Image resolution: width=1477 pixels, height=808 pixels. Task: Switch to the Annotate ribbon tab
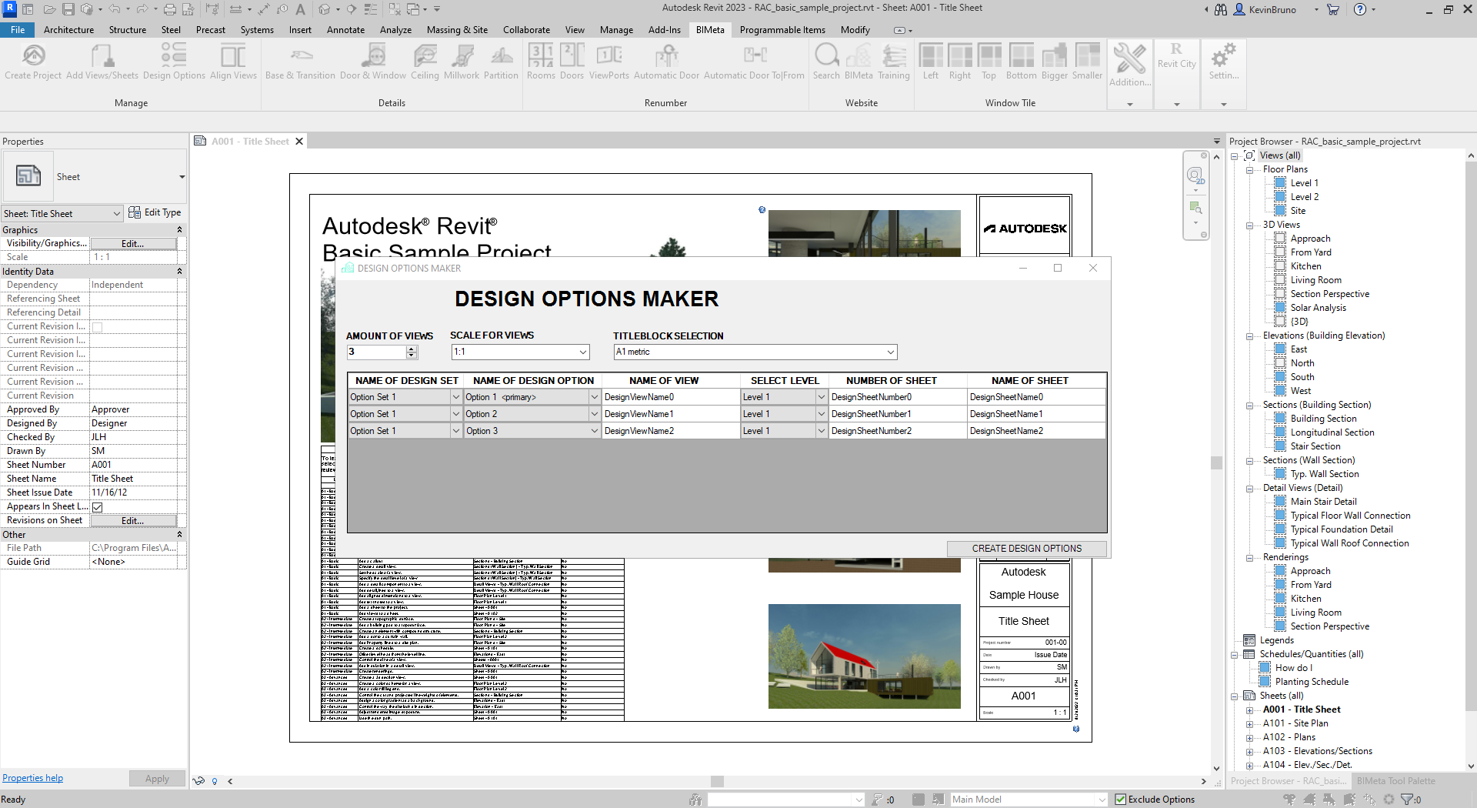click(x=345, y=30)
